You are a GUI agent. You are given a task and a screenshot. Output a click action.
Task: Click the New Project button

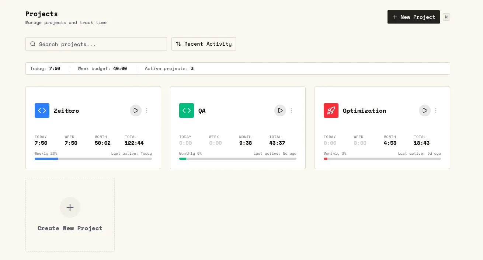coord(414,17)
